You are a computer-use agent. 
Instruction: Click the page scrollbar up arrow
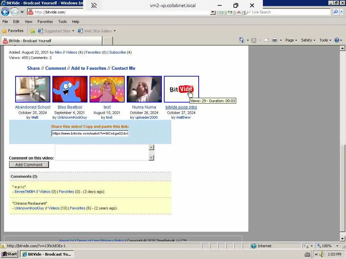(x=343, y=48)
